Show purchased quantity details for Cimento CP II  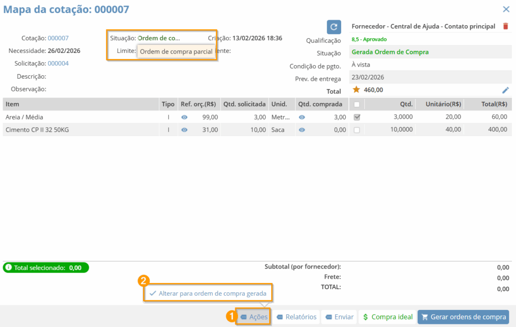click(302, 130)
